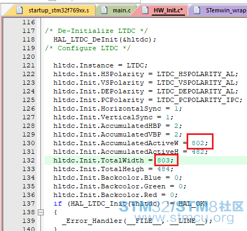247x231 pixels.
Task: Click the value 803 for TotalWidth
Action: click(x=163, y=160)
